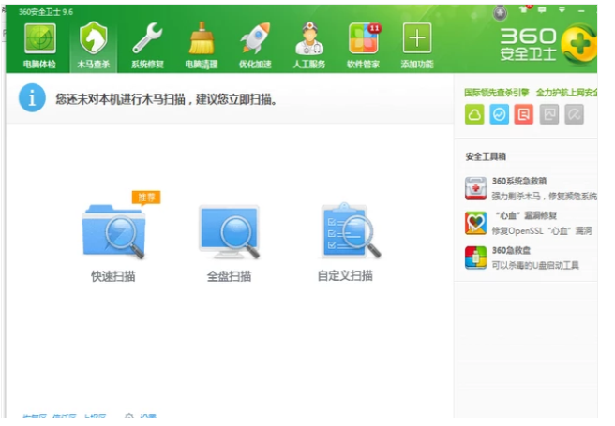Open 电脑体检 in the top toolbar
The image size is (615, 426).
coord(39,45)
